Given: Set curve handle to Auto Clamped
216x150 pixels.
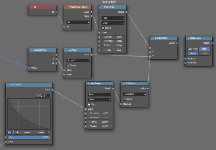Looking at the screenshot, I should (x=16, y=133).
